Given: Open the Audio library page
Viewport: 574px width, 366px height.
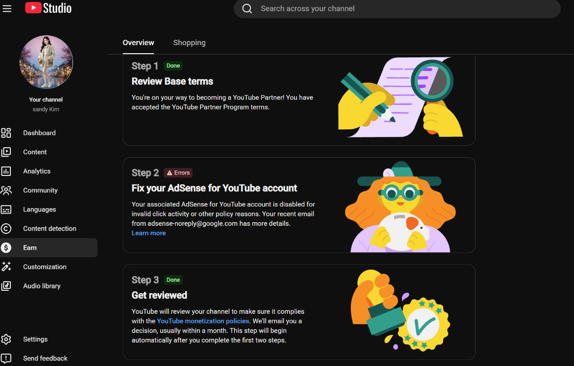Looking at the screenshot, I should 49,286.
